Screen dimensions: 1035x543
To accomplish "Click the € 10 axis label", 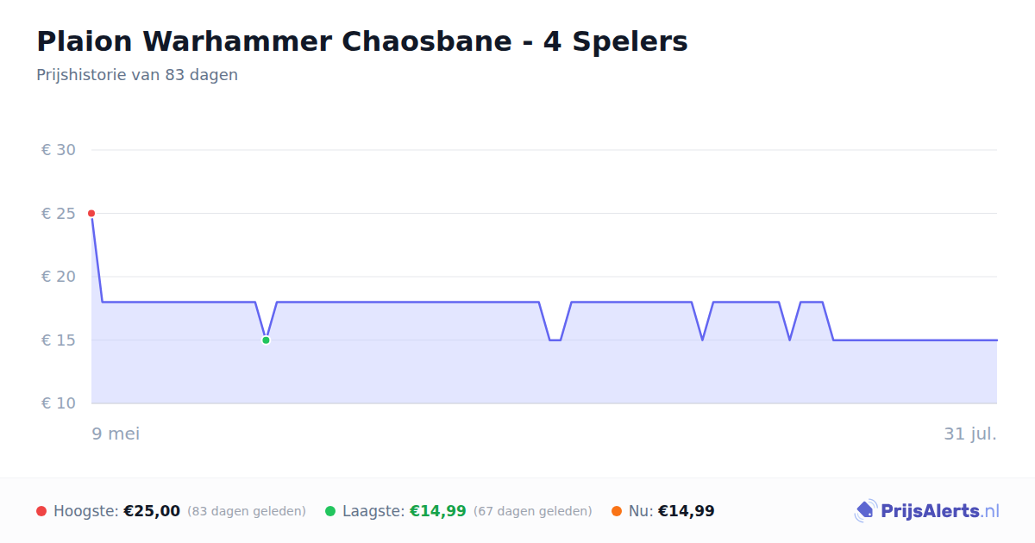I will (59, 403).
